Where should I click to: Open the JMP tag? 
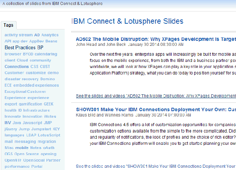(48, 123)
